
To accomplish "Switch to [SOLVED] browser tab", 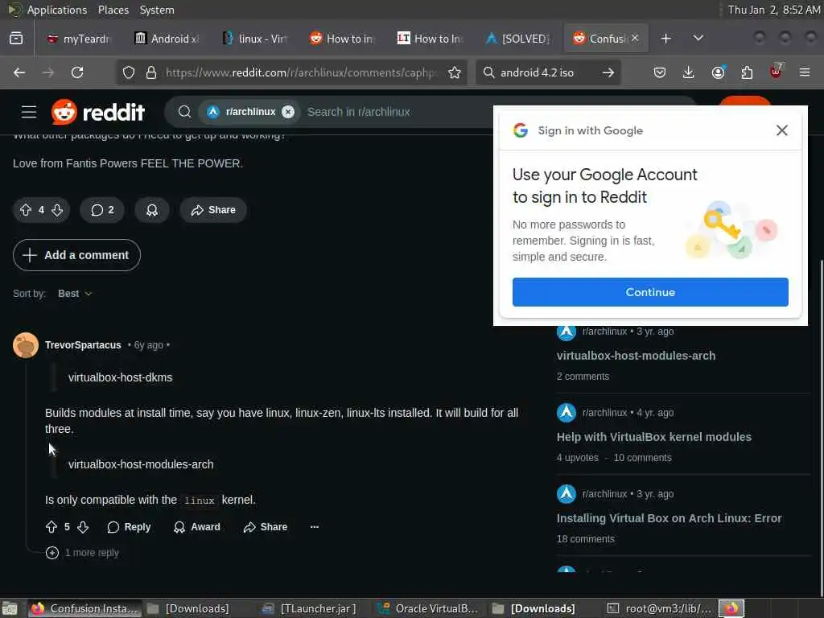I will tap(518, 39).
